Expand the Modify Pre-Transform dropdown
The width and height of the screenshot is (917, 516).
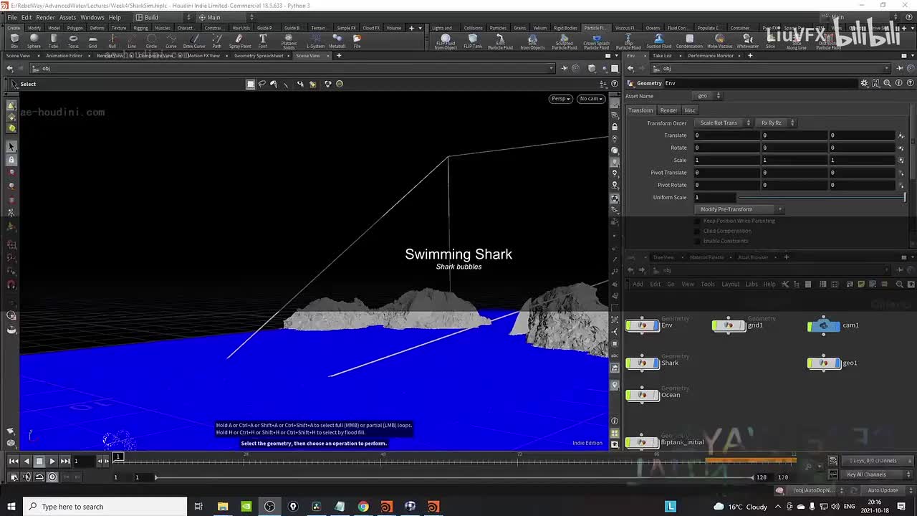[740, 209]
